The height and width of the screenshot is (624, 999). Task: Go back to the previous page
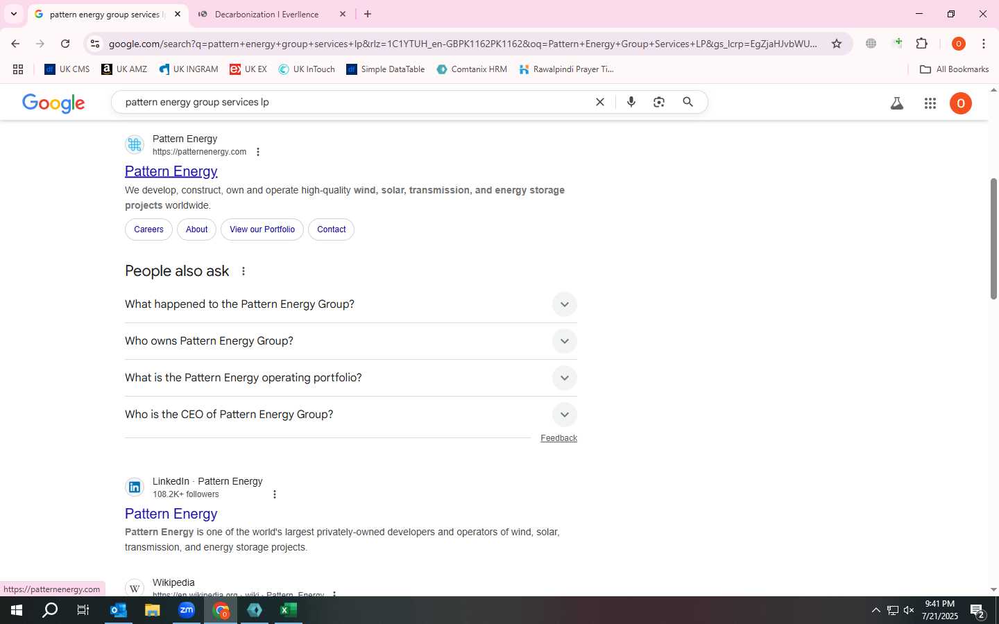click(15, 44)
